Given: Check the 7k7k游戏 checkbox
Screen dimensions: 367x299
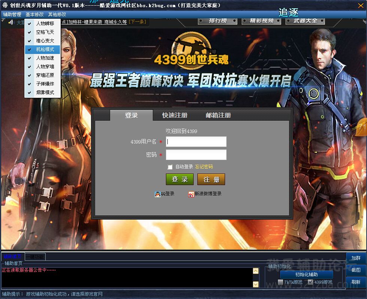Looking at the screenshot, I should [280, 282].
